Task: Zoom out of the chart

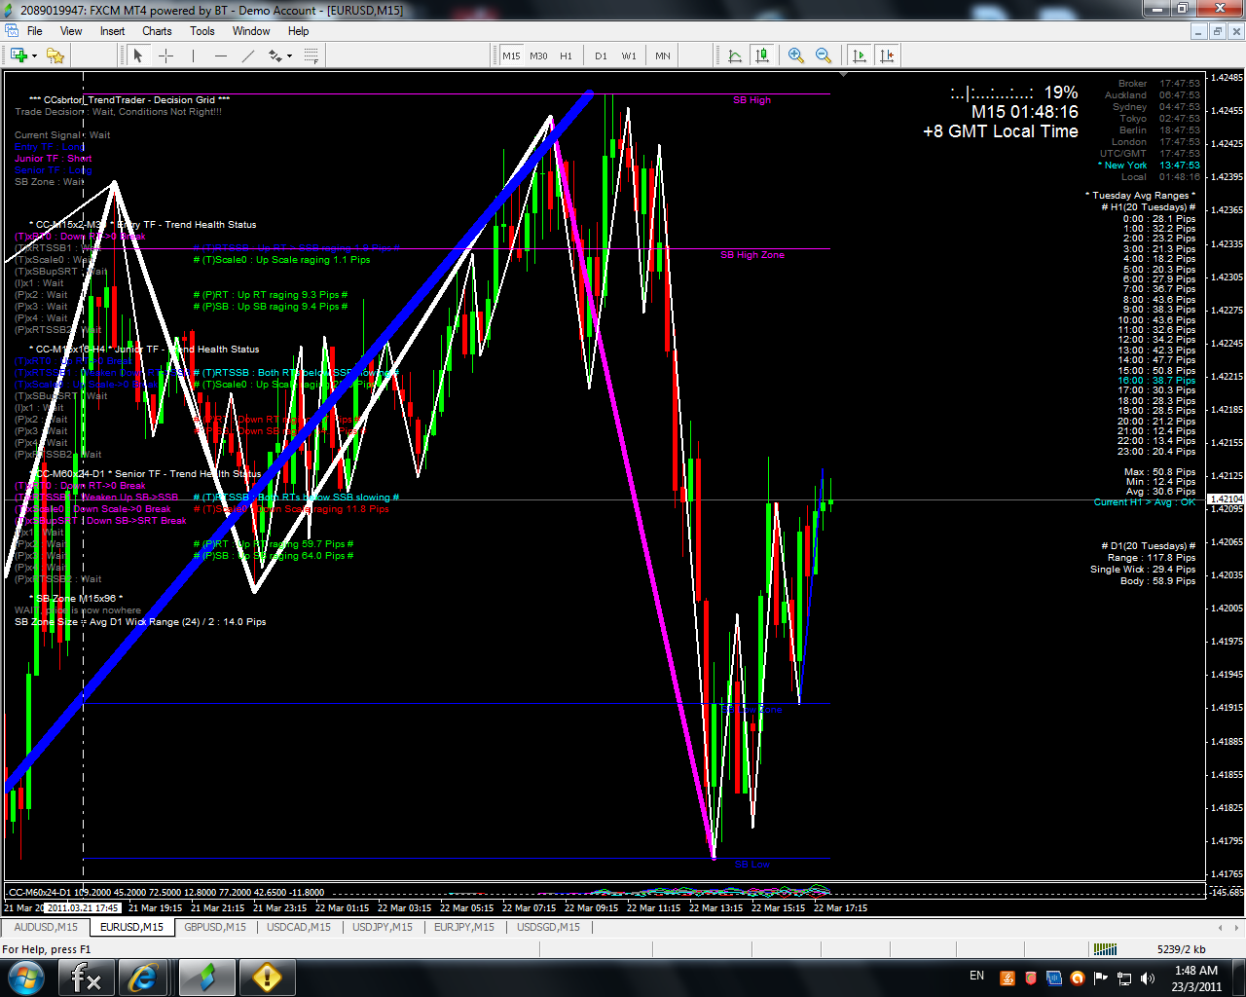Action: point(824,55)
